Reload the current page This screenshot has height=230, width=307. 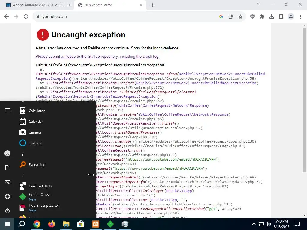coord(26,17)
